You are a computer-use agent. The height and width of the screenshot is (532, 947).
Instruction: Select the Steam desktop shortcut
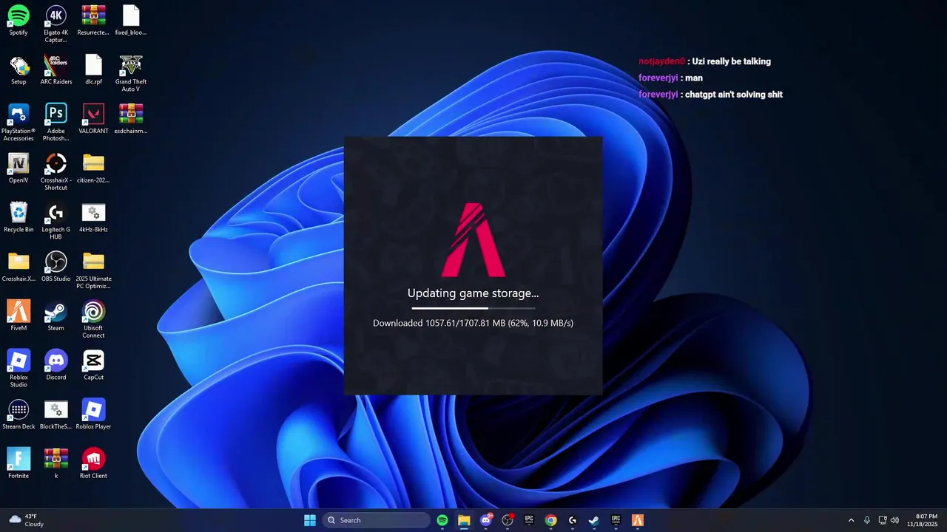click(56, 316)
